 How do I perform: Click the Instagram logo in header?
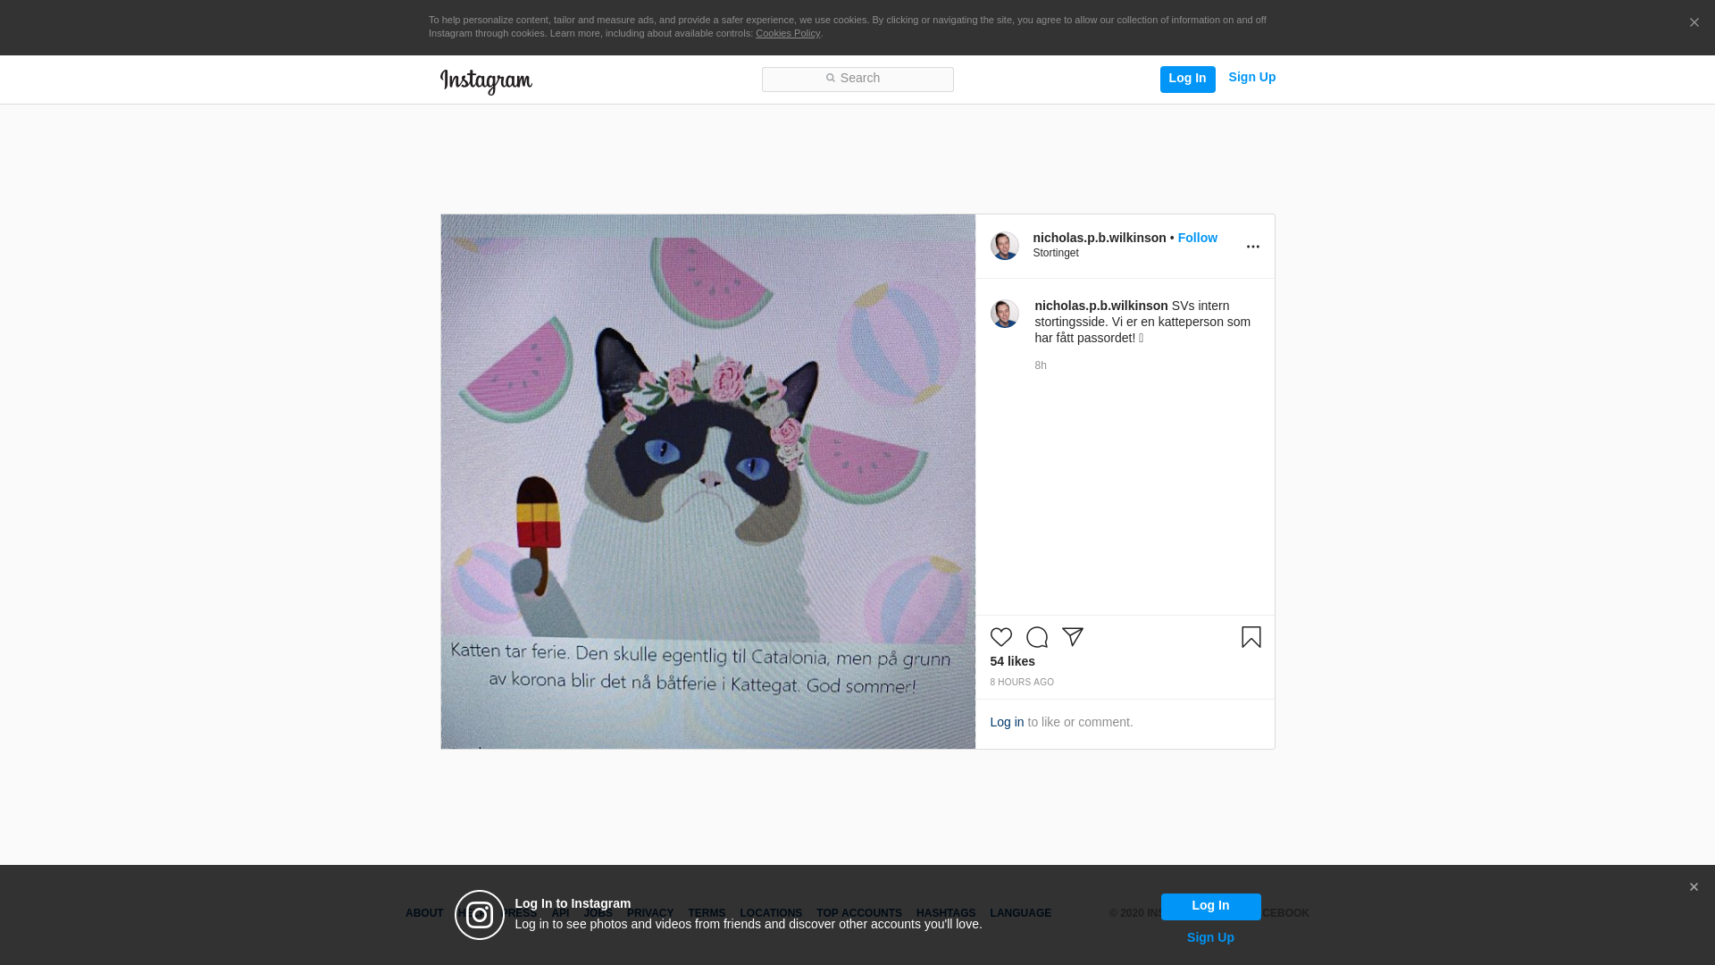click(486, 81)
